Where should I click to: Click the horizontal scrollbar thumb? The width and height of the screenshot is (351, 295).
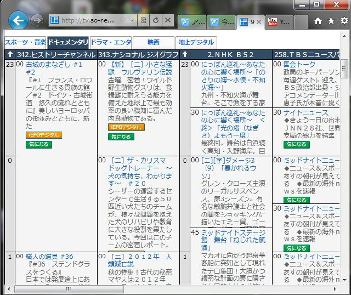pyautogui.click(x=69, y=289)
